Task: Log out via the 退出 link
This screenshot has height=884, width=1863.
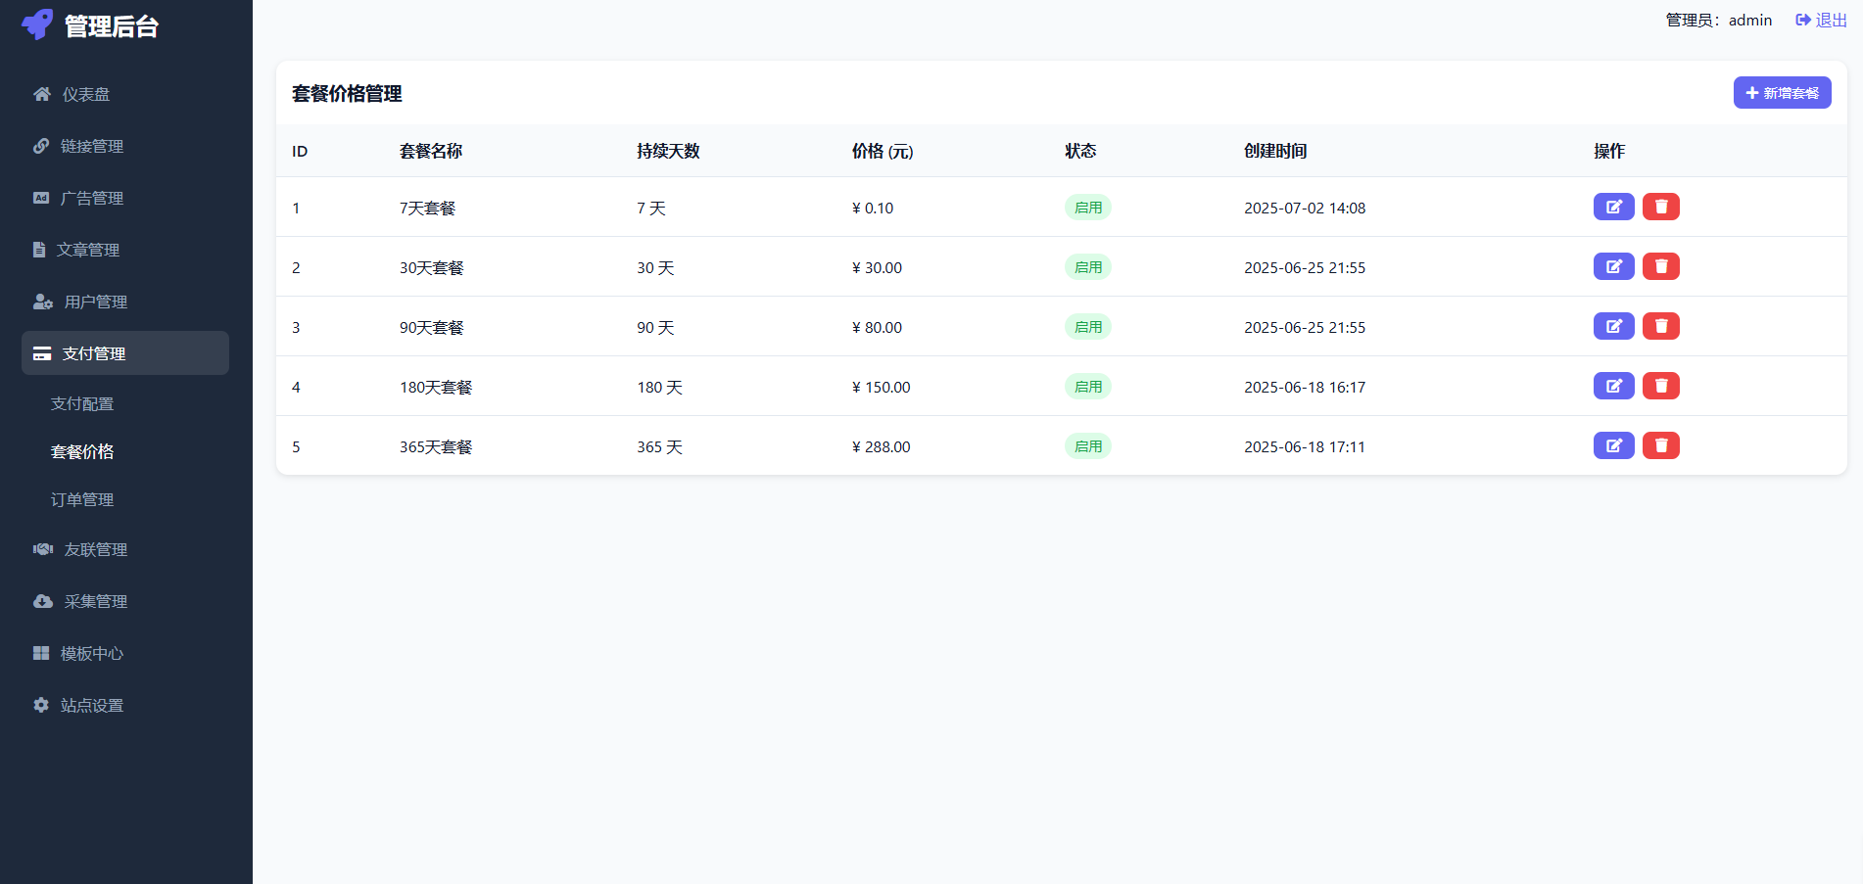Action: click(x=1821, y=20)
